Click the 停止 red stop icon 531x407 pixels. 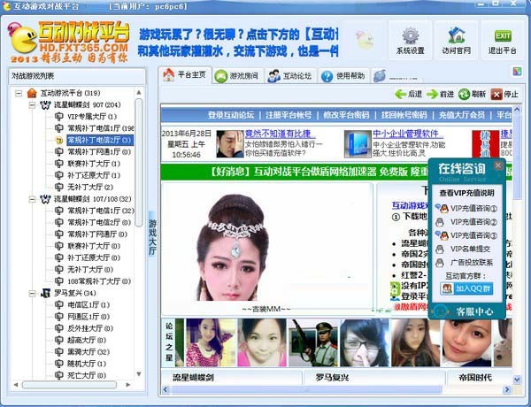pyautogui.click(x=496, y=95)
